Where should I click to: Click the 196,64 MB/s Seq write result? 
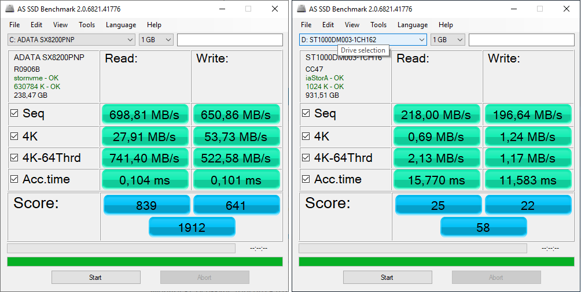coord(528,114)
